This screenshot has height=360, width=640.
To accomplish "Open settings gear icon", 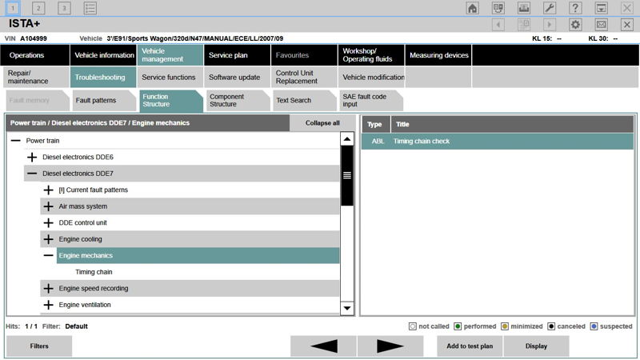I will [575, 25].
